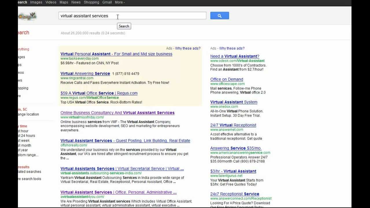Click www.ringcentral.com URL text
The height and width of the screenshot is (208, 370).
point(77,78)
